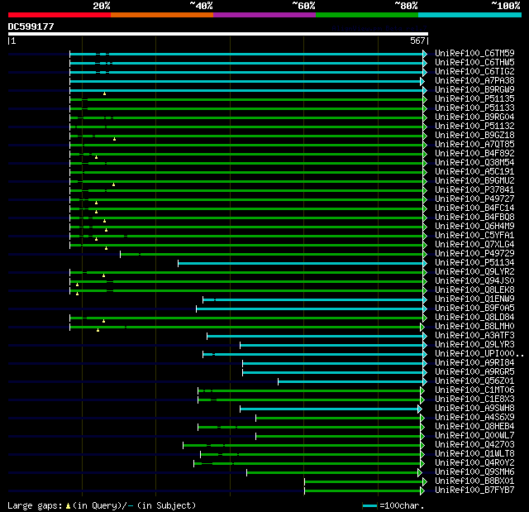529x512 pixels.
Task: Click the UniRef100_Q94JS0 label
Action: (474, 281)
